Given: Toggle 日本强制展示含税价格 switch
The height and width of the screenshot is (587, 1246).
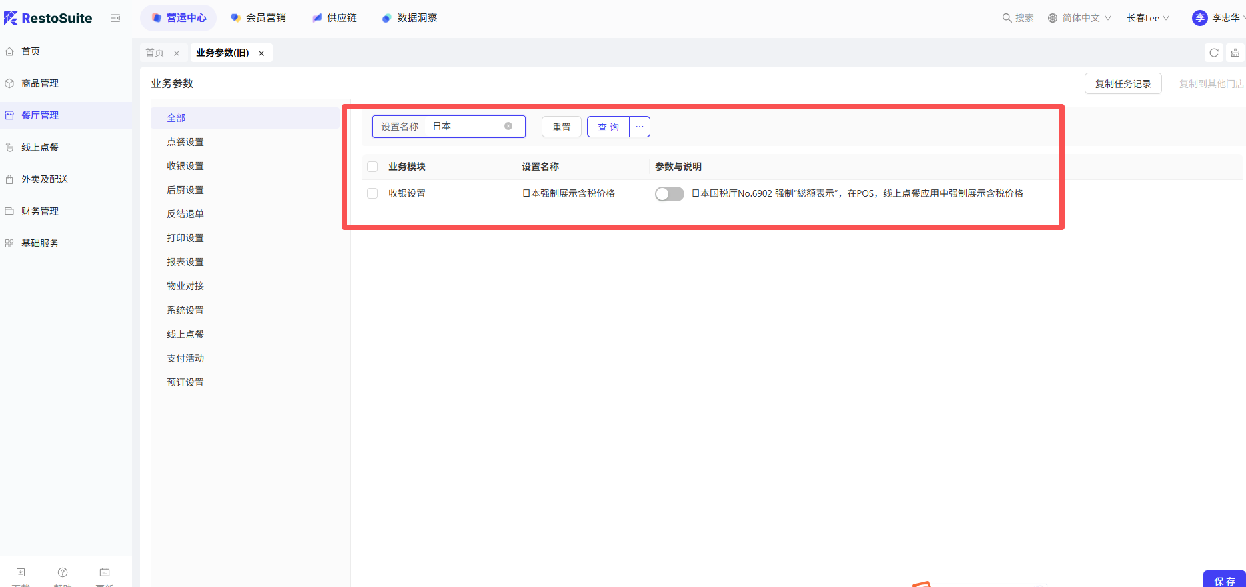Looking at the screenshot, I should [669, 193].
